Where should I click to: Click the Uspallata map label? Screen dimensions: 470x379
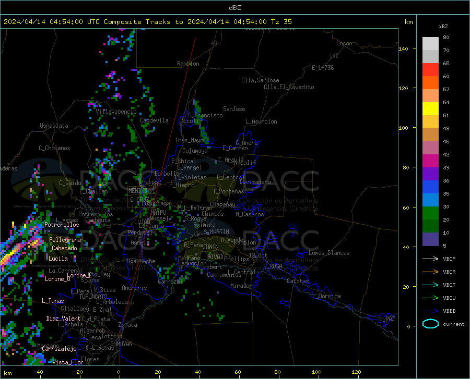click(x=54, y=126)
